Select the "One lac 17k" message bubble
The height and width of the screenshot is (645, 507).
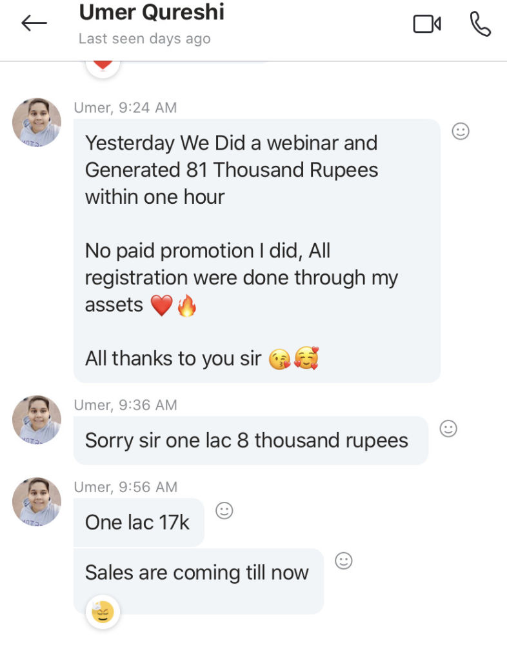pyautogui.click(x=138, y=522)
